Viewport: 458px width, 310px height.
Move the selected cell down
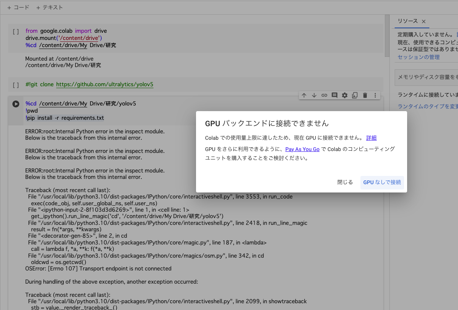314,95
